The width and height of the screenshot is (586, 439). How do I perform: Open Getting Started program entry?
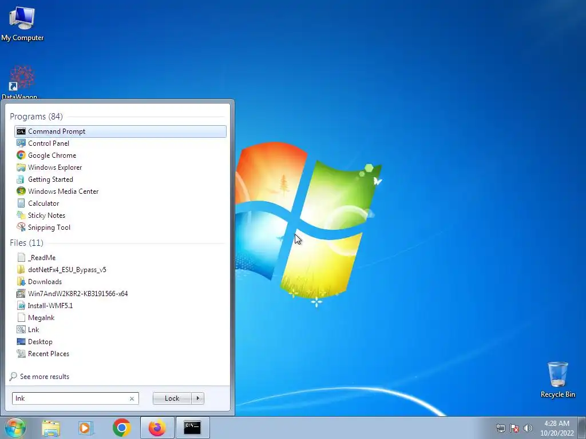[x=120, y=179]
